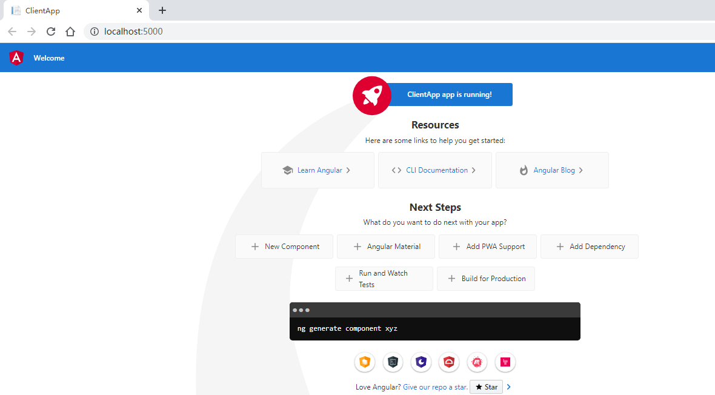Click the flame icon on Angular Blog
715x395 pixels.
coord(524,170)
